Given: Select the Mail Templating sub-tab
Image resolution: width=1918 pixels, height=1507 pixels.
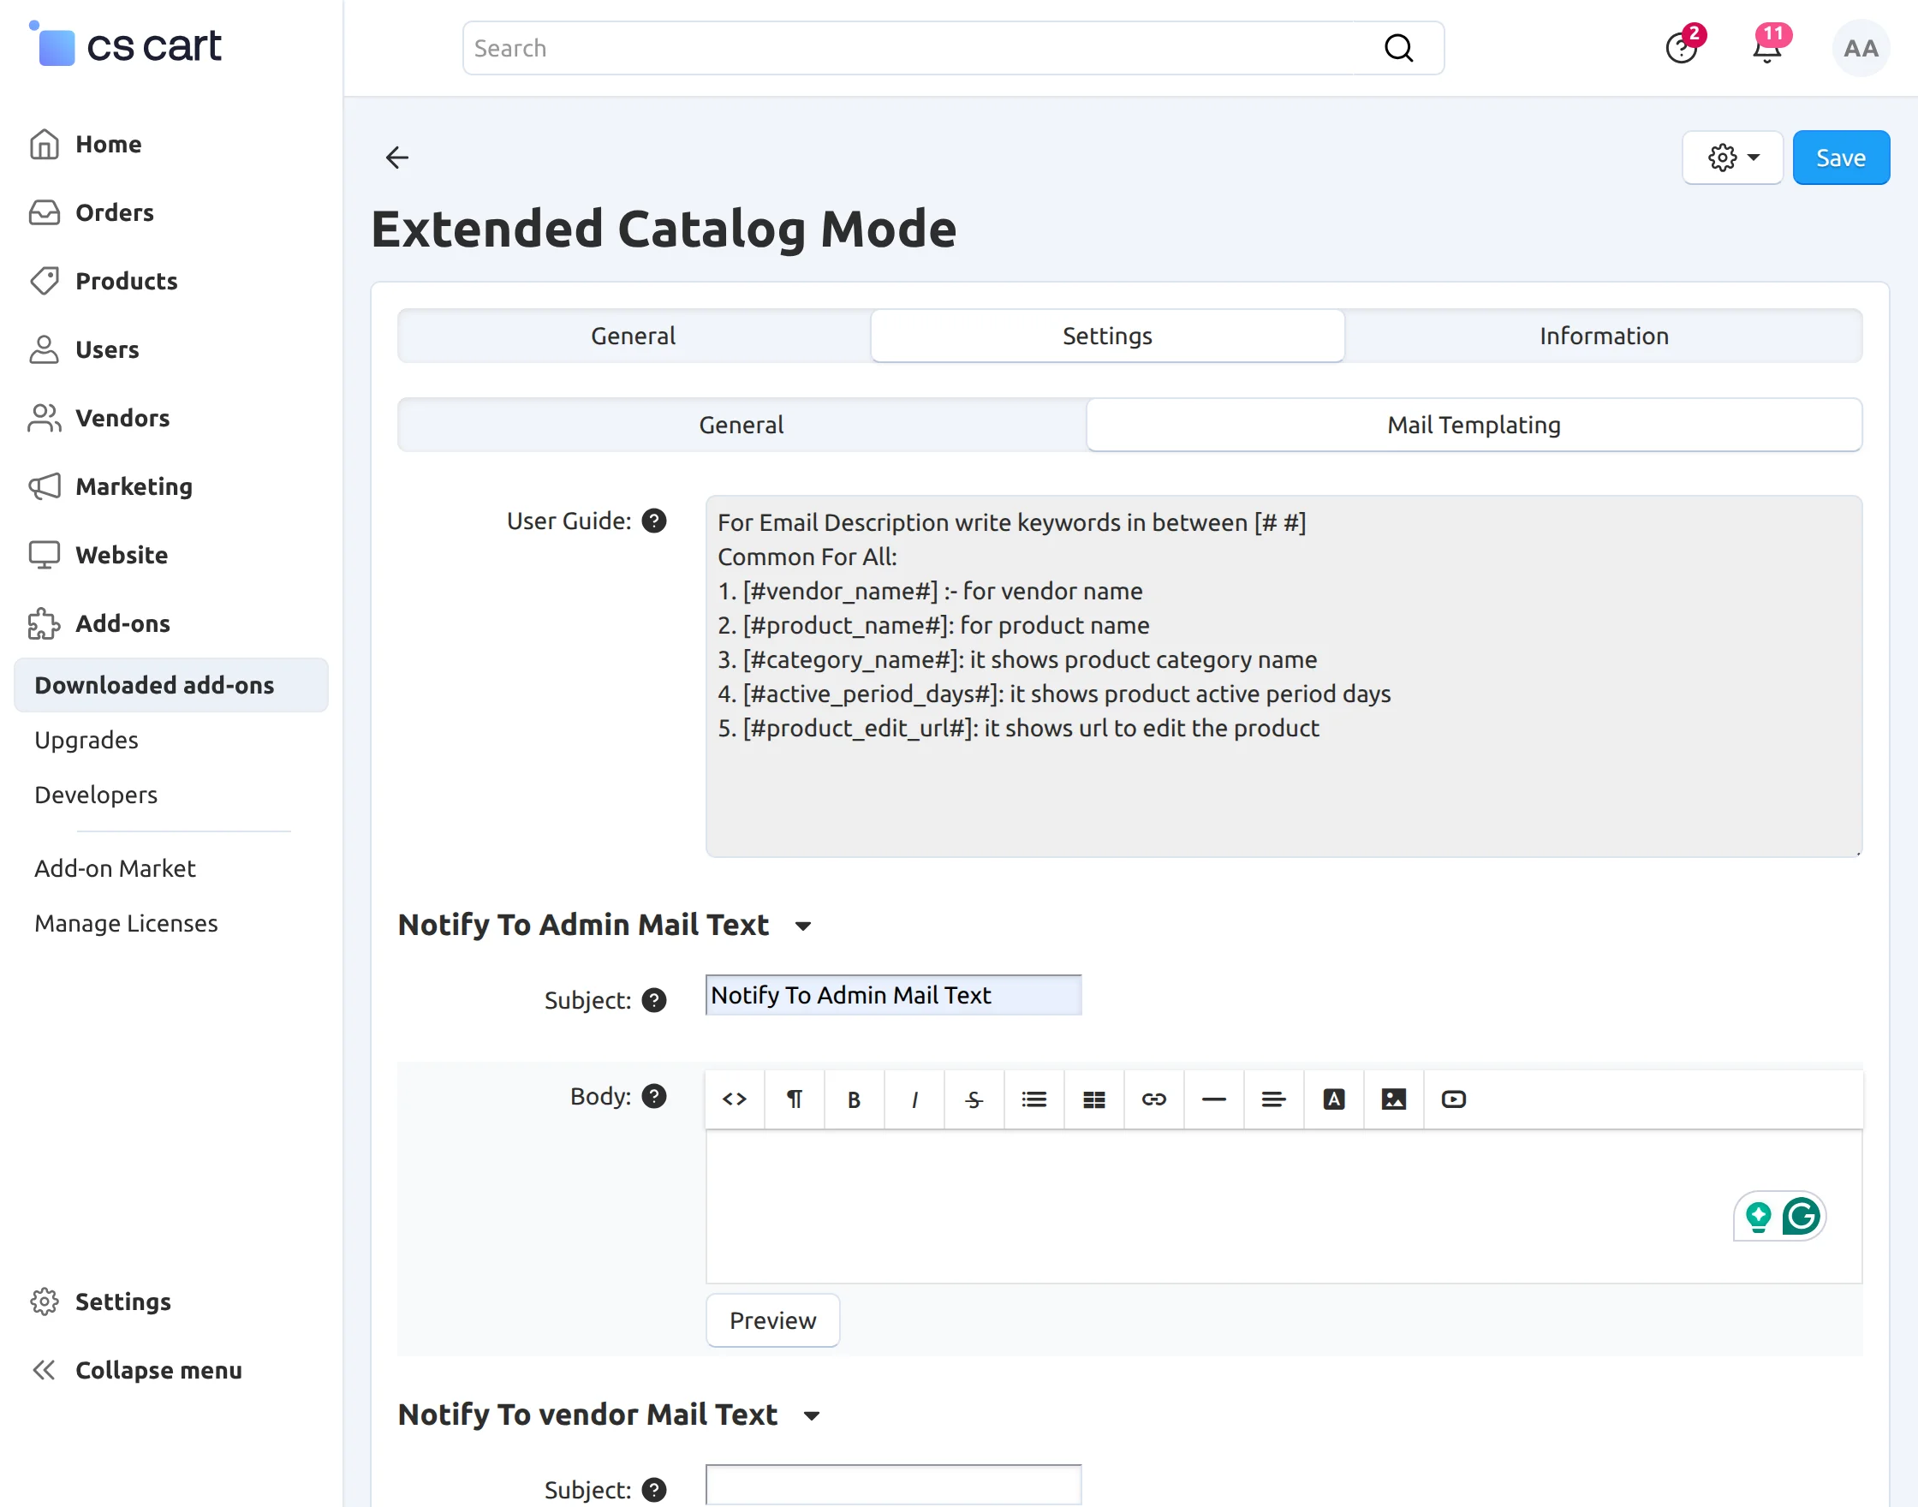Looking at the screenshot, I should (1474, 426).
